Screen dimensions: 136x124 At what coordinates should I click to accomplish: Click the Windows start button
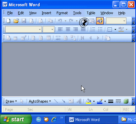(x=16, y=119)
